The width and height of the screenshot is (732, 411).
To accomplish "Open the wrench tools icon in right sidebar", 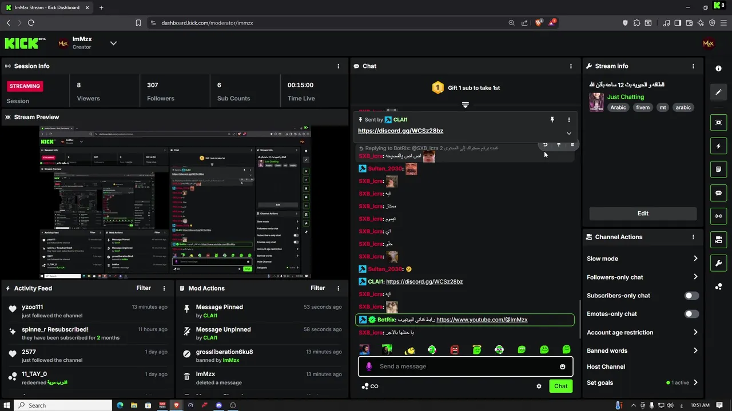I will click(x=718, y=263).
